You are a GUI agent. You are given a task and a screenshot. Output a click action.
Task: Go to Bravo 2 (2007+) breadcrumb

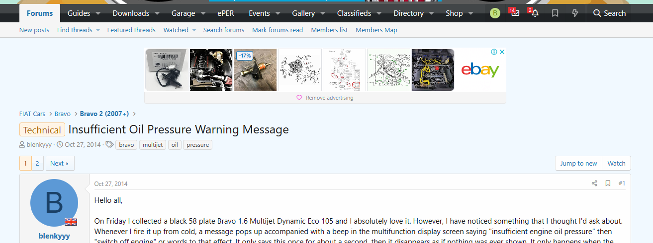pos(104,114)
